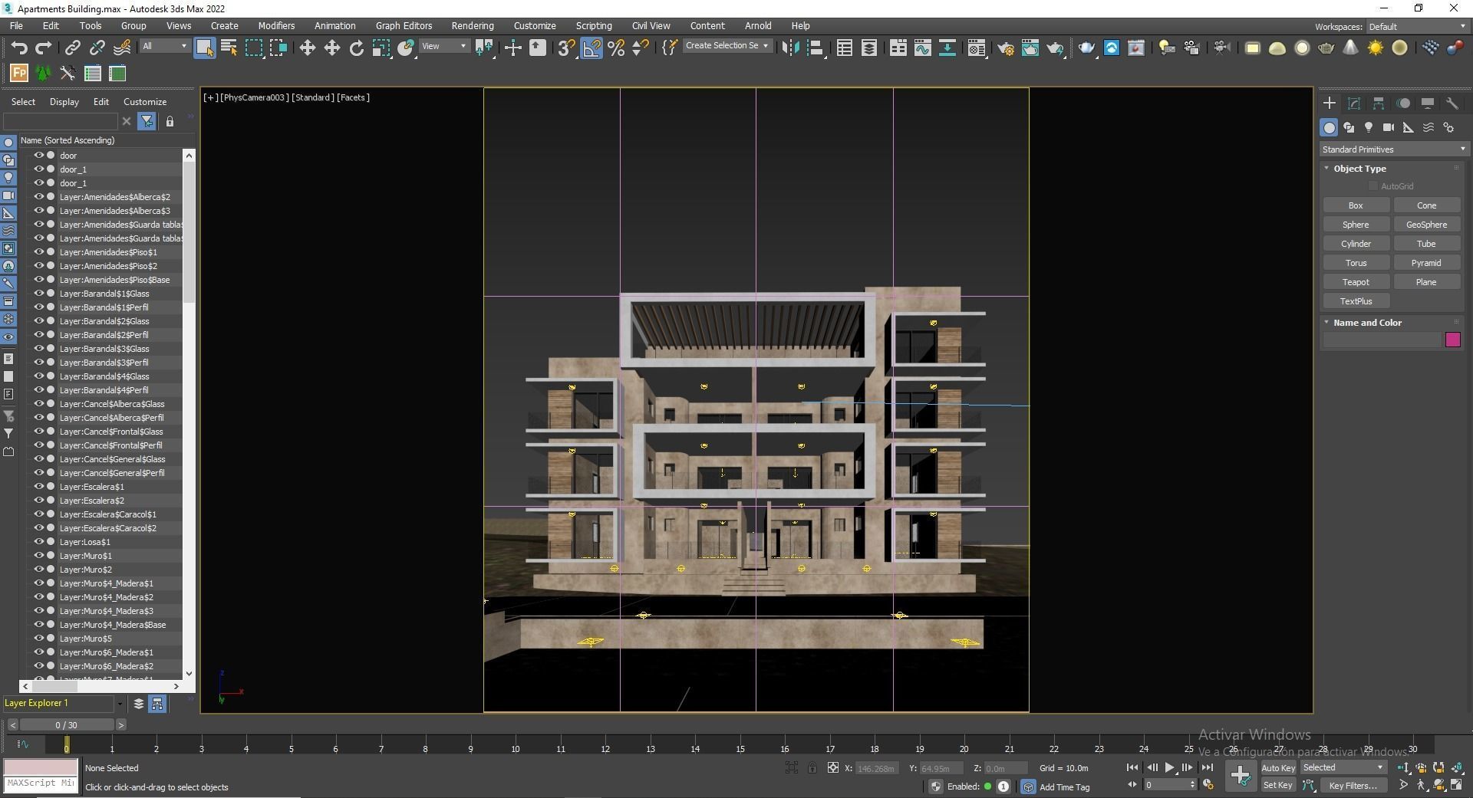This screenshot has width=1473, height=798.
Task: Click the magenta object color swatch
Action: (x=1452, y=340)
